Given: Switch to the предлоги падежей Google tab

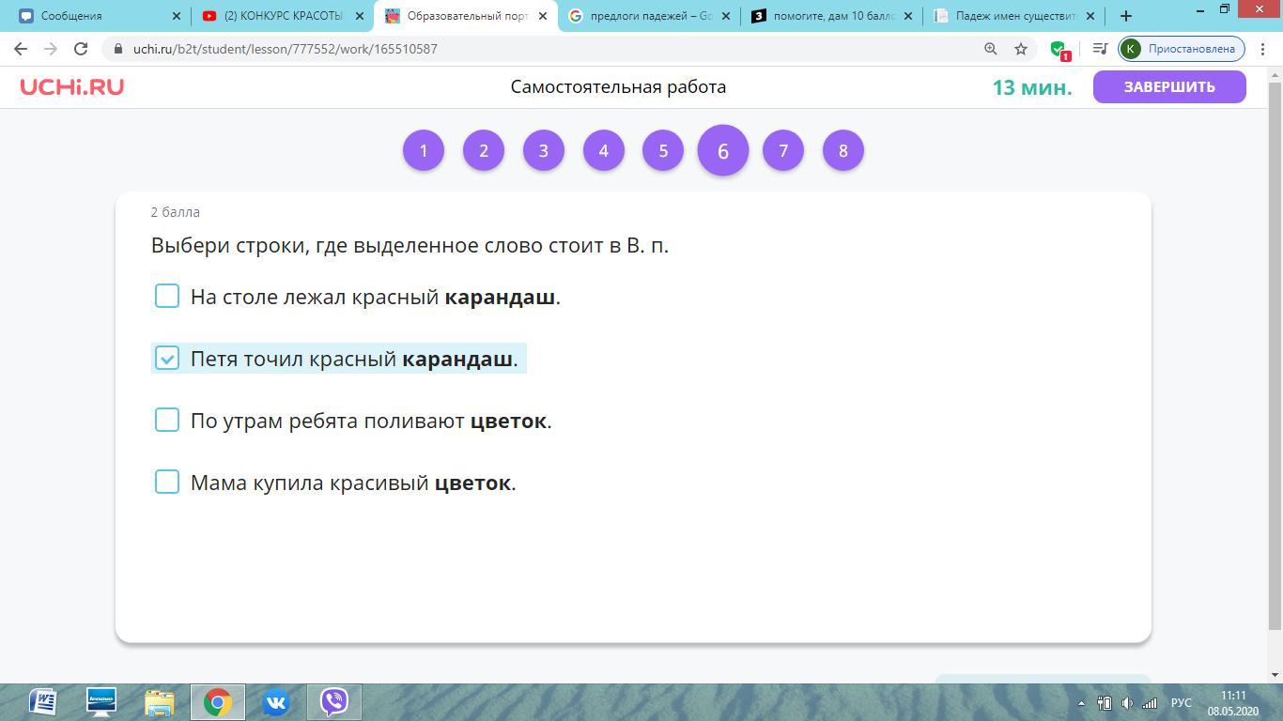Looking at the screenshot, I should click(x=648, y=16).
